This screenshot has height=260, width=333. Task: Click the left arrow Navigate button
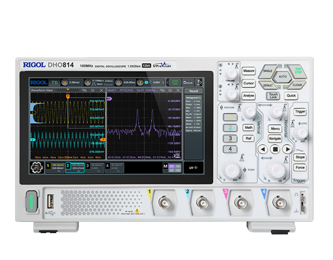pos(262,149)
